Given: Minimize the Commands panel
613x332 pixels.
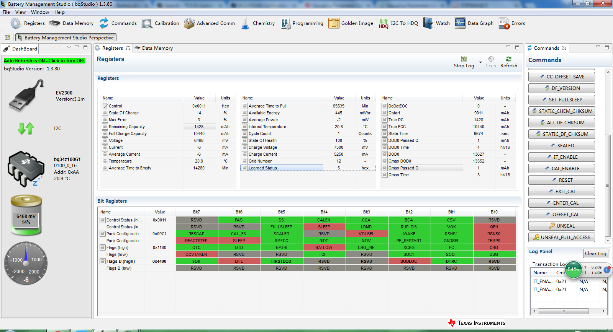Looking at the screenshot, I should 598,47.
